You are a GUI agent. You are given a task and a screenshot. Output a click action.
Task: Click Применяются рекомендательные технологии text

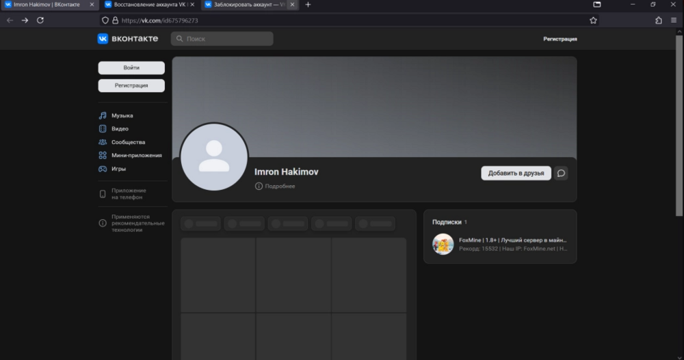coord(138,223)
